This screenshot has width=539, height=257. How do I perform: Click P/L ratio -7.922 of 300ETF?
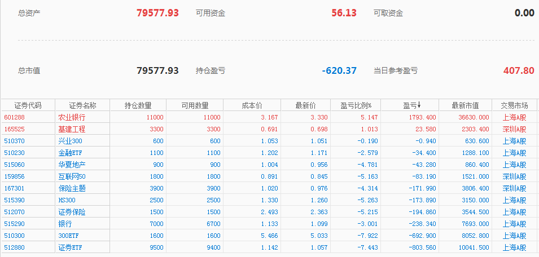point(367,236)
